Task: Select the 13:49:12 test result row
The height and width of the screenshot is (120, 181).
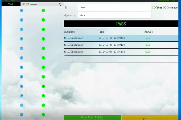Action: (x=121, y=38)
